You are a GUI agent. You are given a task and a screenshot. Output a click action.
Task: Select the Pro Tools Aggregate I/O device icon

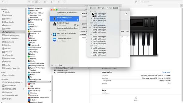point(54,34)
